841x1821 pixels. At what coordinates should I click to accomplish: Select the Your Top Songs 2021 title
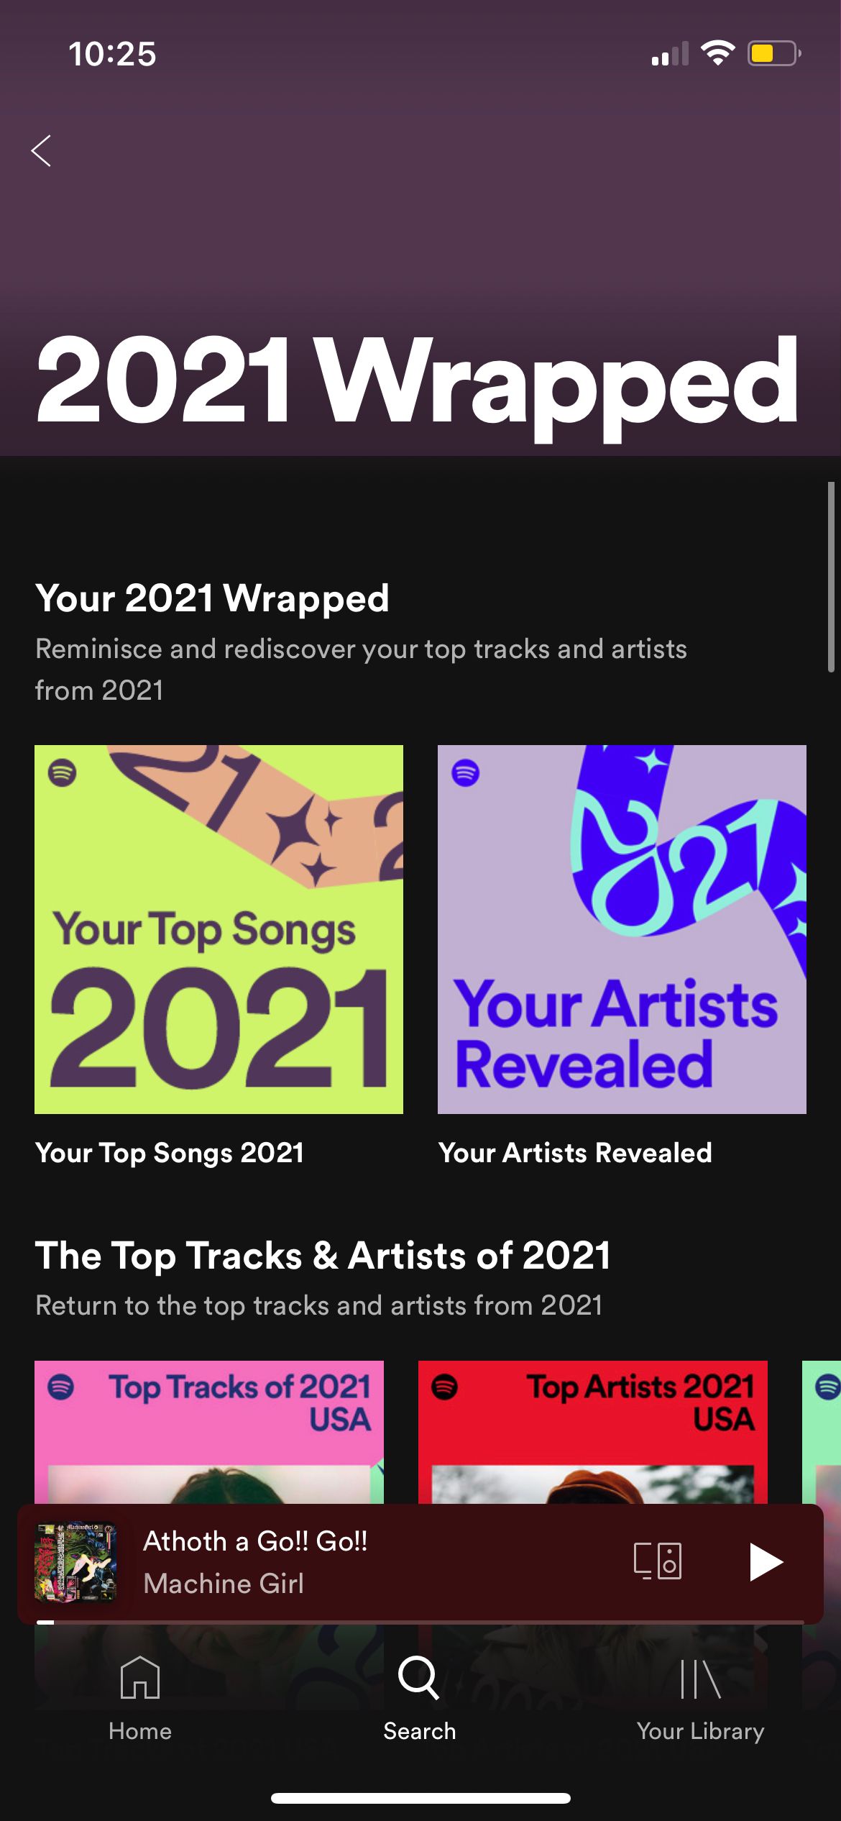pyautogui.click(x=170, y=1152)
